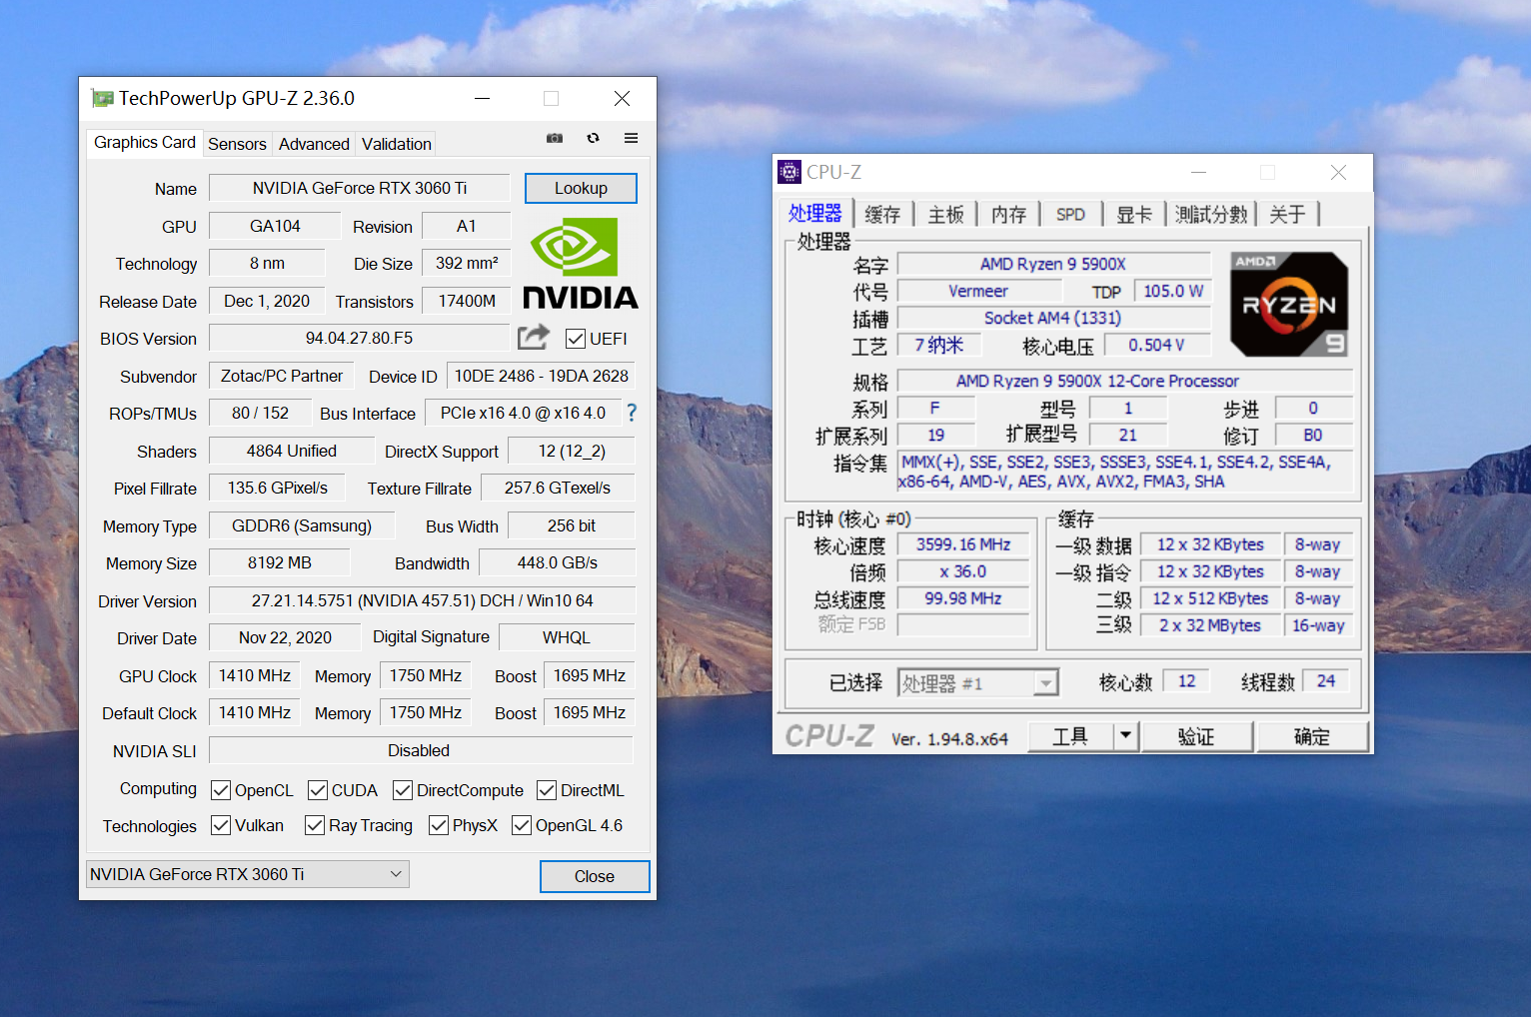This screenshot has width=1531, height=1017.
Task: Click the refresh icon in GPU-Z toolbar
Action: point(593,138)
